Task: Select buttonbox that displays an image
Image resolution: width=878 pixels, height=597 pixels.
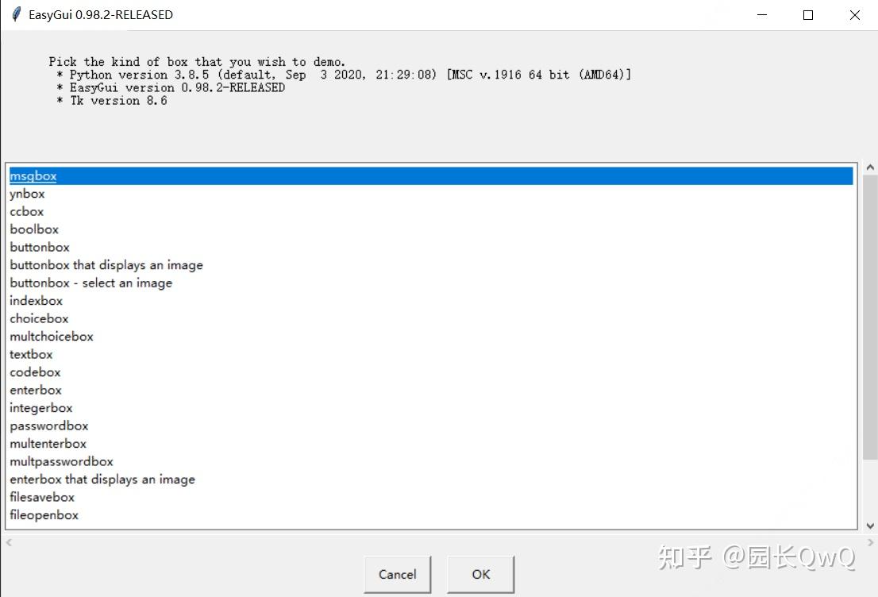Action: click(106, 264)
